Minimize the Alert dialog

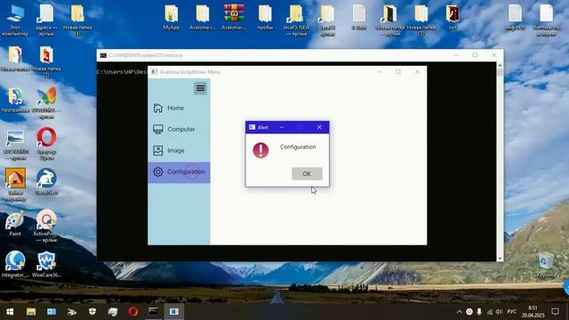pos(282,127)
